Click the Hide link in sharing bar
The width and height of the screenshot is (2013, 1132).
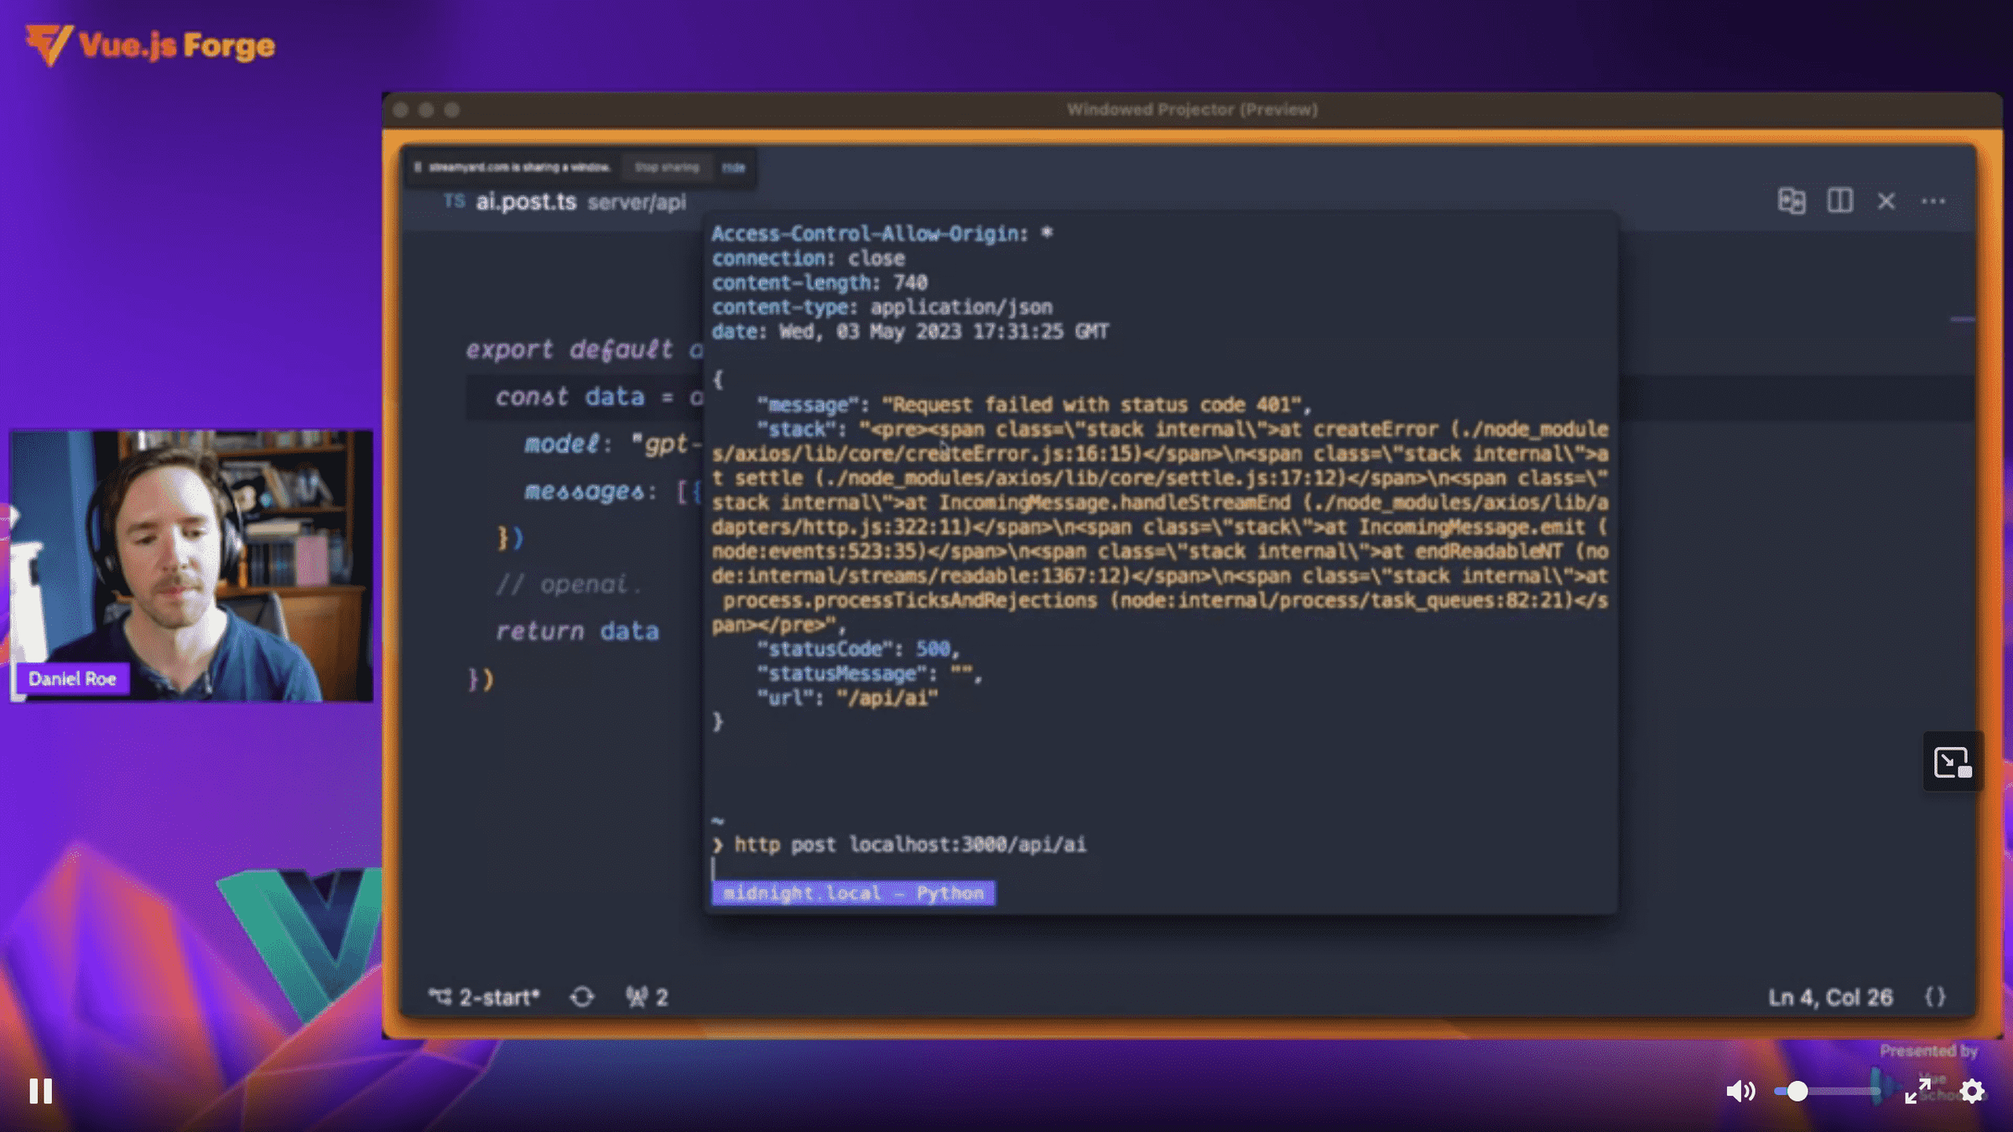pos(733,168)
